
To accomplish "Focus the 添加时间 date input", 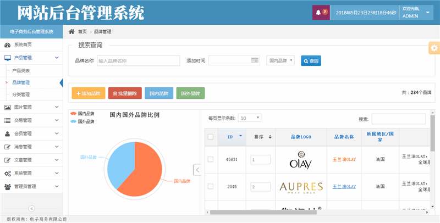I will 234,60.
